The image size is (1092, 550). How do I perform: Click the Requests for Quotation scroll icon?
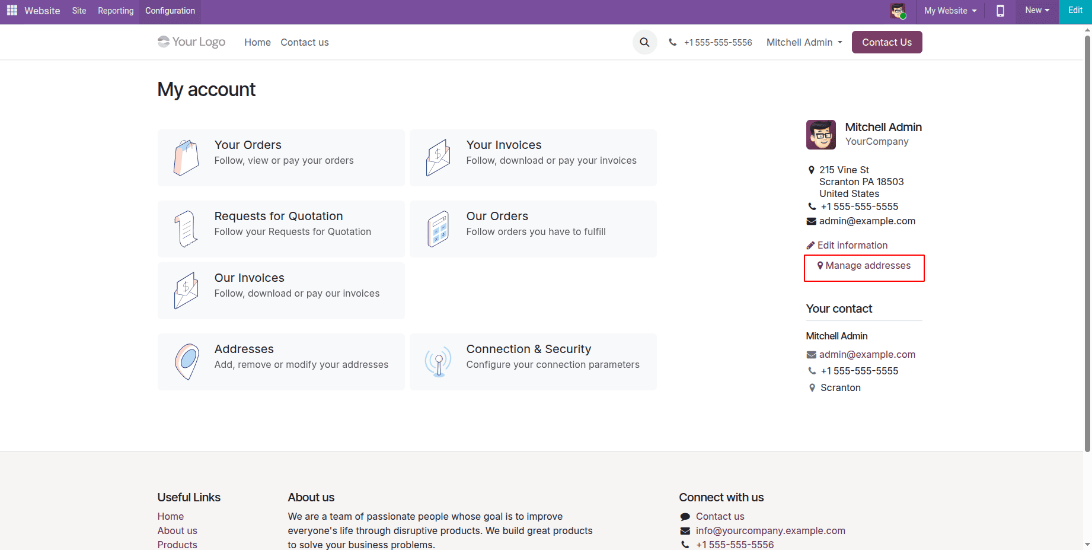coord(186,229)
